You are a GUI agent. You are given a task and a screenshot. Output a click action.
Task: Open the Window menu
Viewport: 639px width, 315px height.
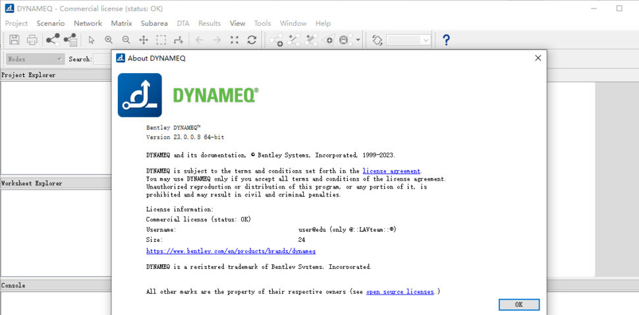(x=293, y=23)
